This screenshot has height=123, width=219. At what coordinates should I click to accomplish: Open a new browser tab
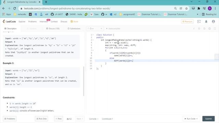point(46,2)
